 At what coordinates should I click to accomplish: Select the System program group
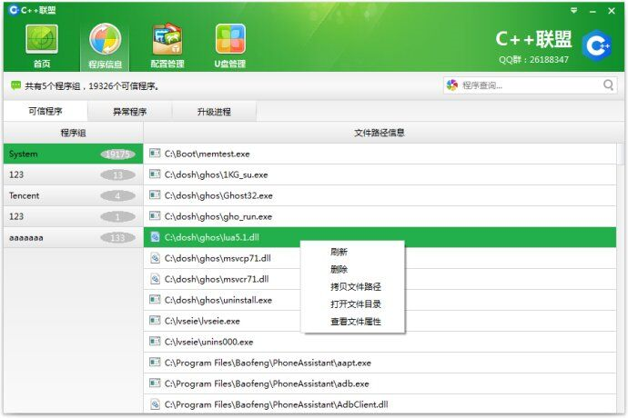(74, 154)
